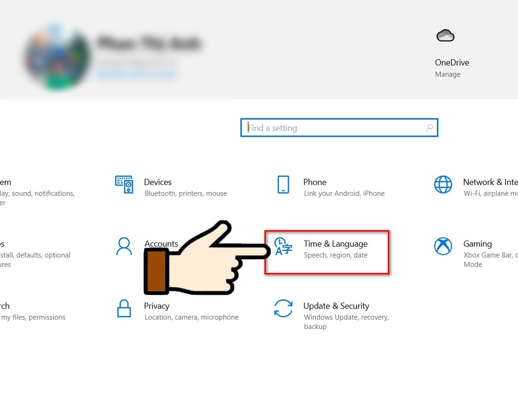Select the Accounts person icon
This screenshot has width=518, height=410.
(124, 246)
